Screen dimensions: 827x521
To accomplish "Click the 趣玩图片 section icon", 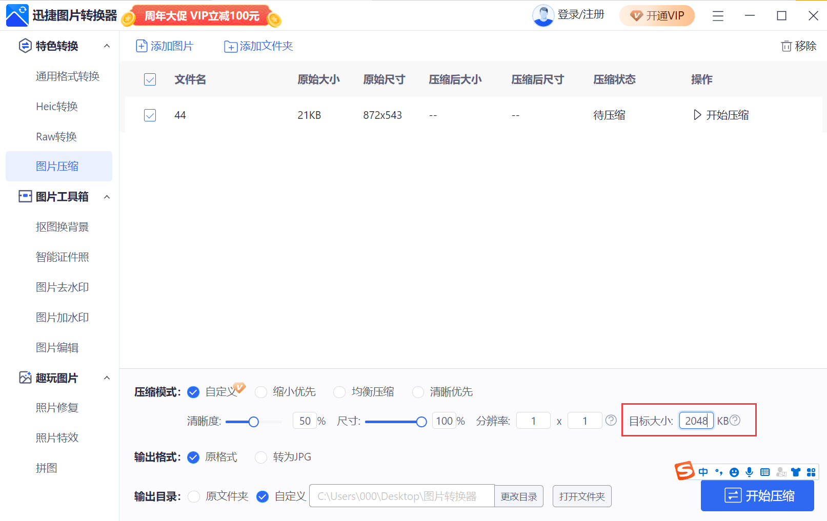I will (25, 378).
